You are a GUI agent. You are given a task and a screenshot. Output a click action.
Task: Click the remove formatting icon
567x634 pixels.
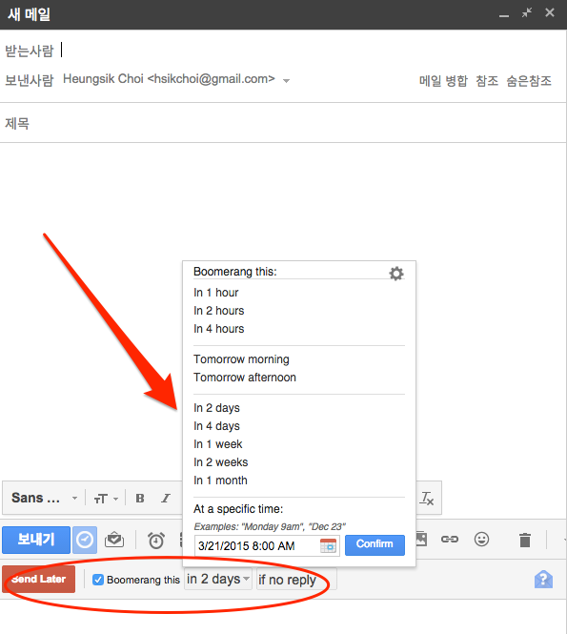point(427,498)
